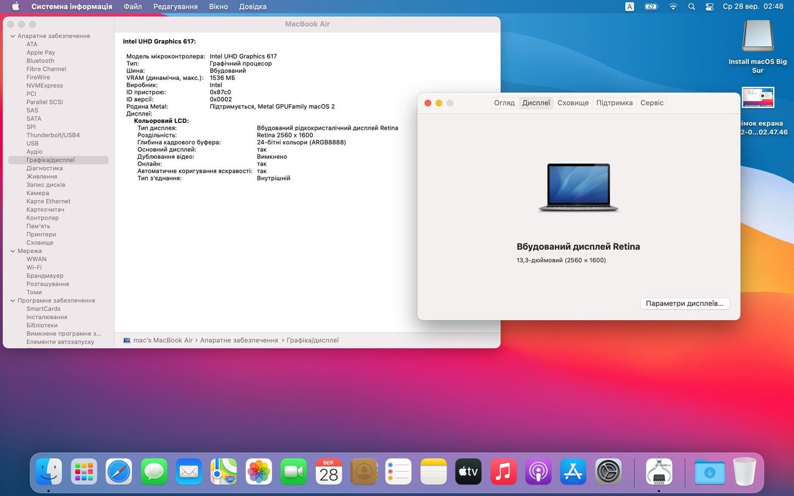Open Contacts app in the Dock
Screen dimensions: 794x496
coord(364,471)
